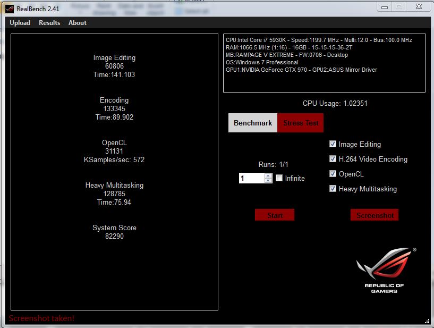Click the GPU1 NVIDIA GeForce GTX 970 line
This screenshot has width=434, height=328.
click(x=301, y=70)
